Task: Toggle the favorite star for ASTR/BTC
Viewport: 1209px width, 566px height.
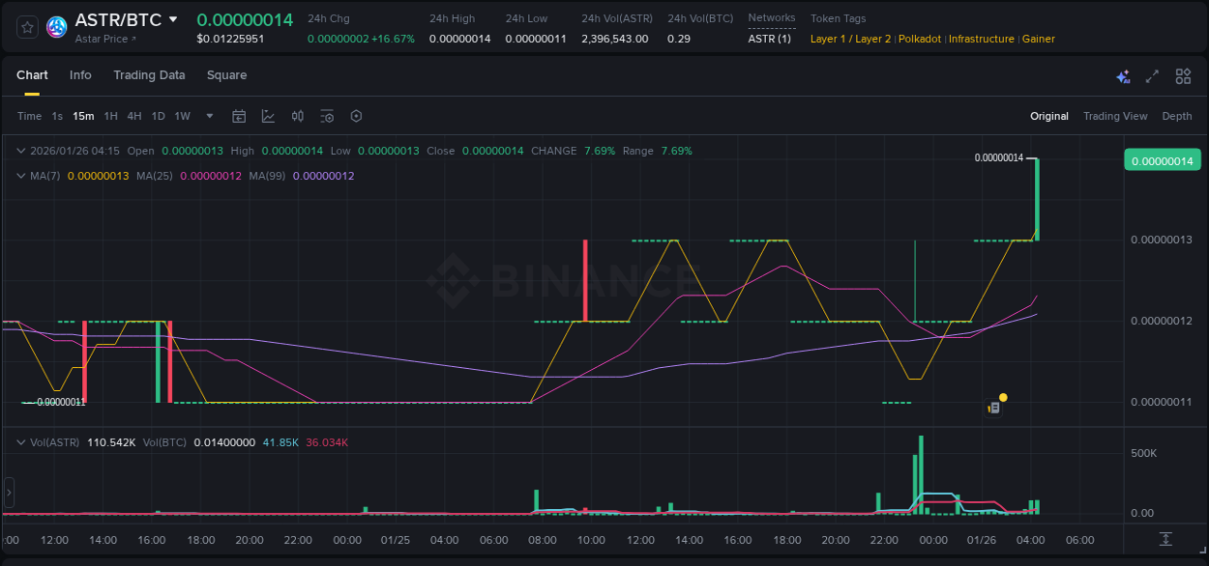Action: coord(26,27)
